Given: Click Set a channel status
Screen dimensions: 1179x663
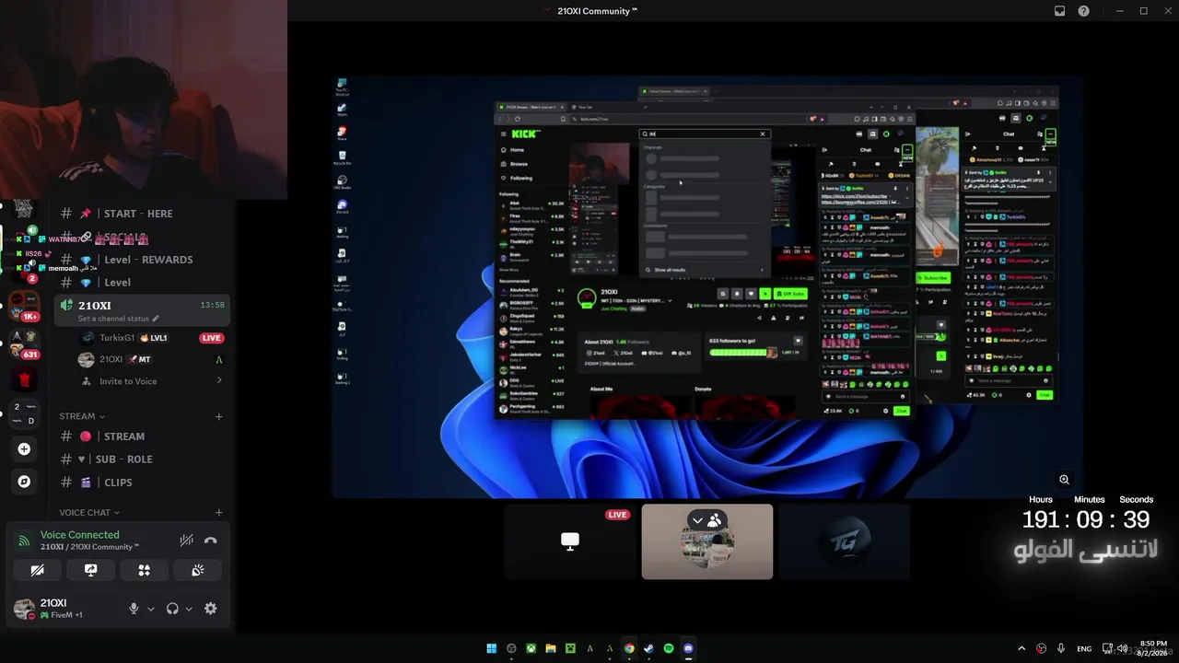Looking at the screenshot, I should point(113,319).
